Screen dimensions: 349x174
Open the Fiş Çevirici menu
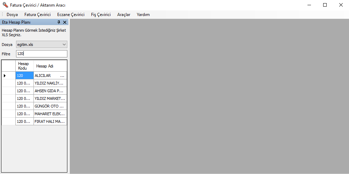click(101, 15)
